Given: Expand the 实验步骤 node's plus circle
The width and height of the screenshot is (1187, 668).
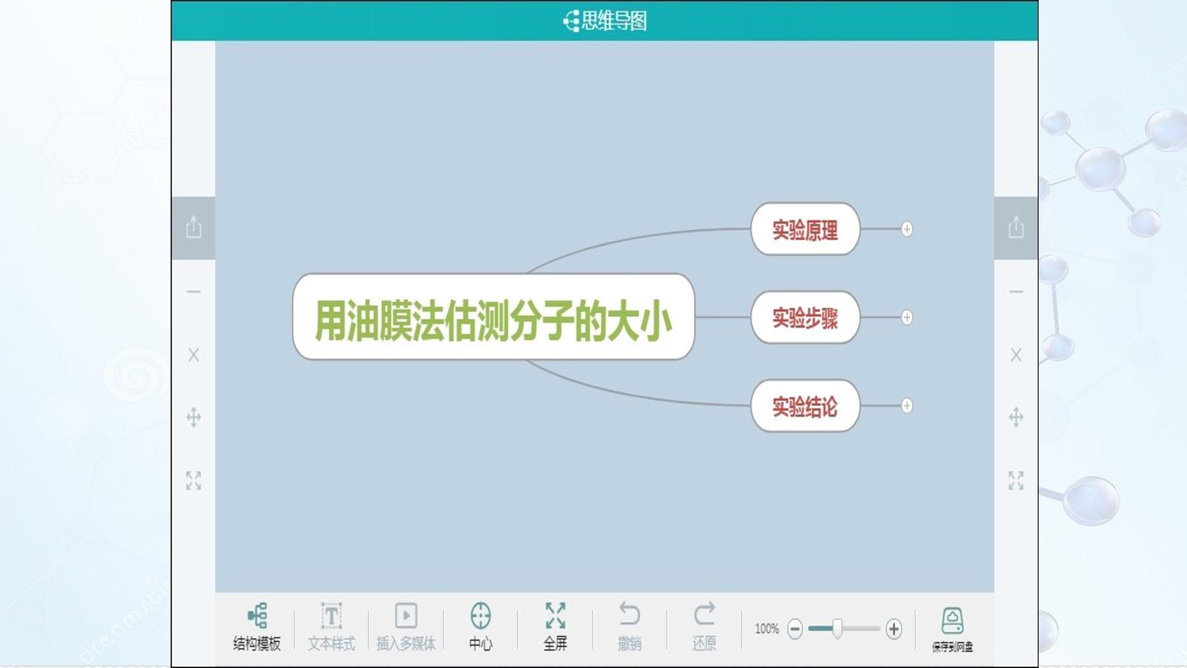Looking at the screenshot, I should 907,317.
